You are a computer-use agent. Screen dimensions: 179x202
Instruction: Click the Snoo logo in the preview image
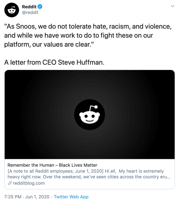coord(89,115)
